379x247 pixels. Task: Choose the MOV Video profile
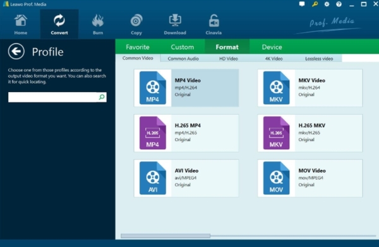[310, 178]
